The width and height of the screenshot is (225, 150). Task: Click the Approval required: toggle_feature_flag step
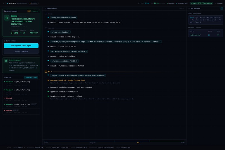68,80
